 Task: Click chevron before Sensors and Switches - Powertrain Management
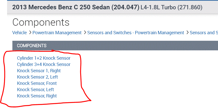85,33
